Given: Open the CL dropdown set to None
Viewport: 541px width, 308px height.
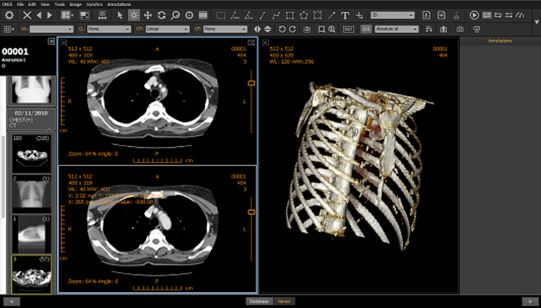Looking at the screenshot, I should (x=109, y=29).
